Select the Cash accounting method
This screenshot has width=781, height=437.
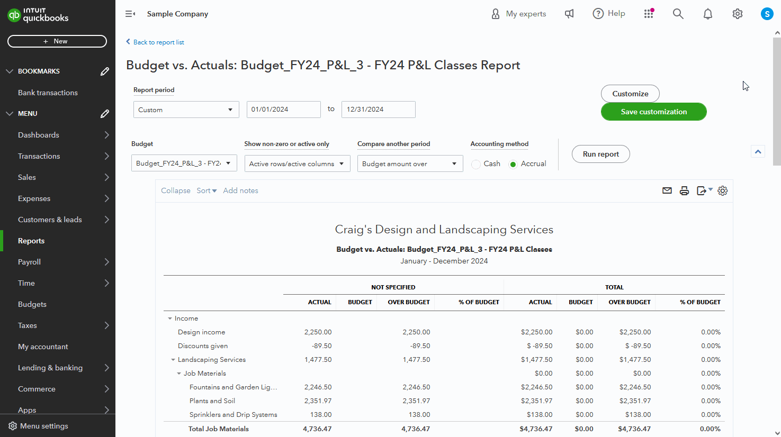pyautogui.click(x=475, y=164)
